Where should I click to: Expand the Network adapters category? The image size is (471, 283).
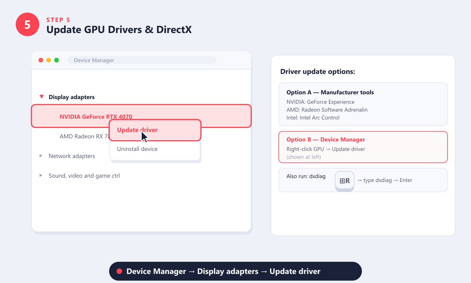tap(41, 156)
